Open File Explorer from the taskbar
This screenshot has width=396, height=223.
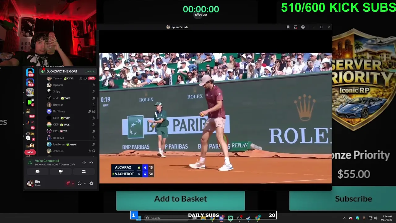pyautogui.click(x=203, y=218)
